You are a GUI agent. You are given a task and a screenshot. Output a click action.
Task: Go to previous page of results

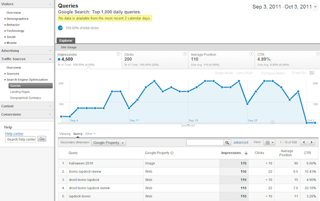pyautogui.click(x=304, y=142)
